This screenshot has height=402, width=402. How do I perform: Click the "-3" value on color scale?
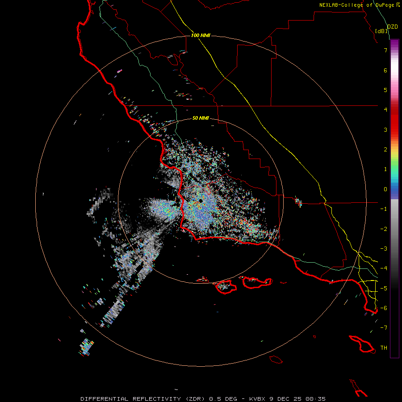click(x=384, y=249)
